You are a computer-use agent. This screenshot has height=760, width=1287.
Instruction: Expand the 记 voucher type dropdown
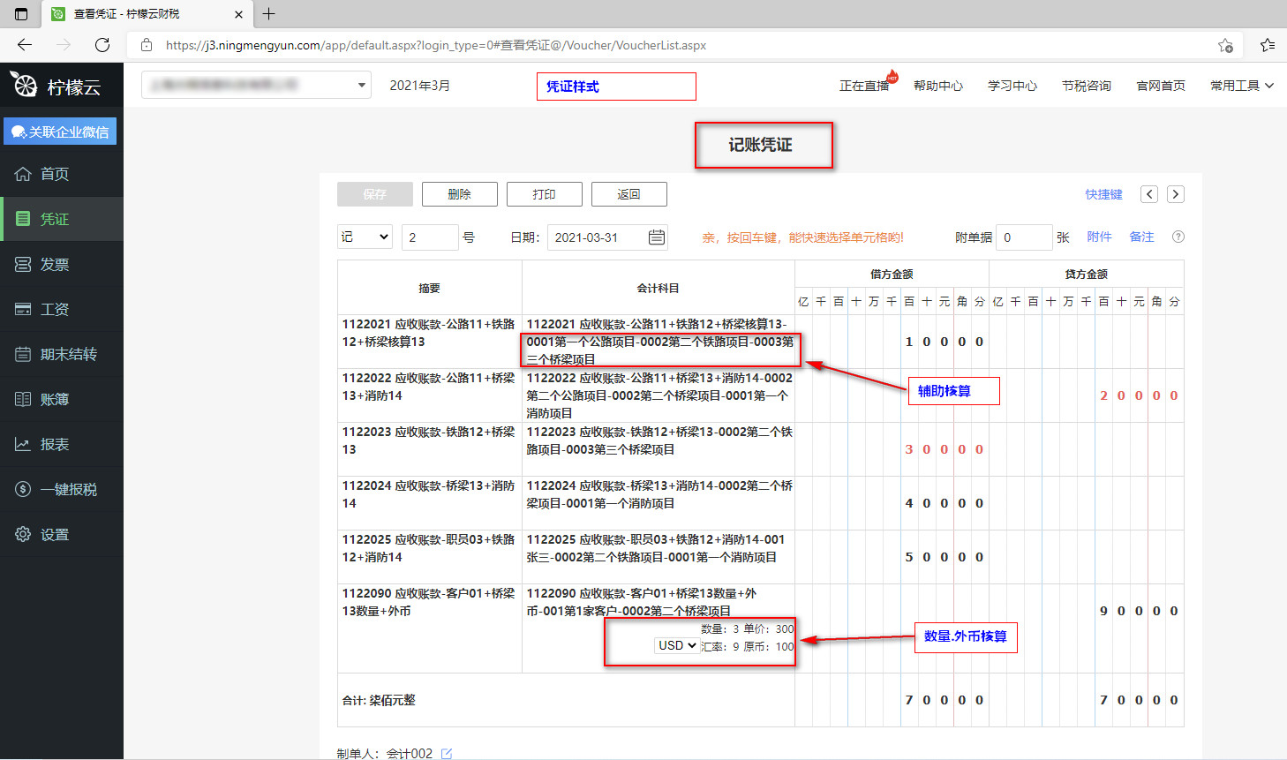pos(365,237)
